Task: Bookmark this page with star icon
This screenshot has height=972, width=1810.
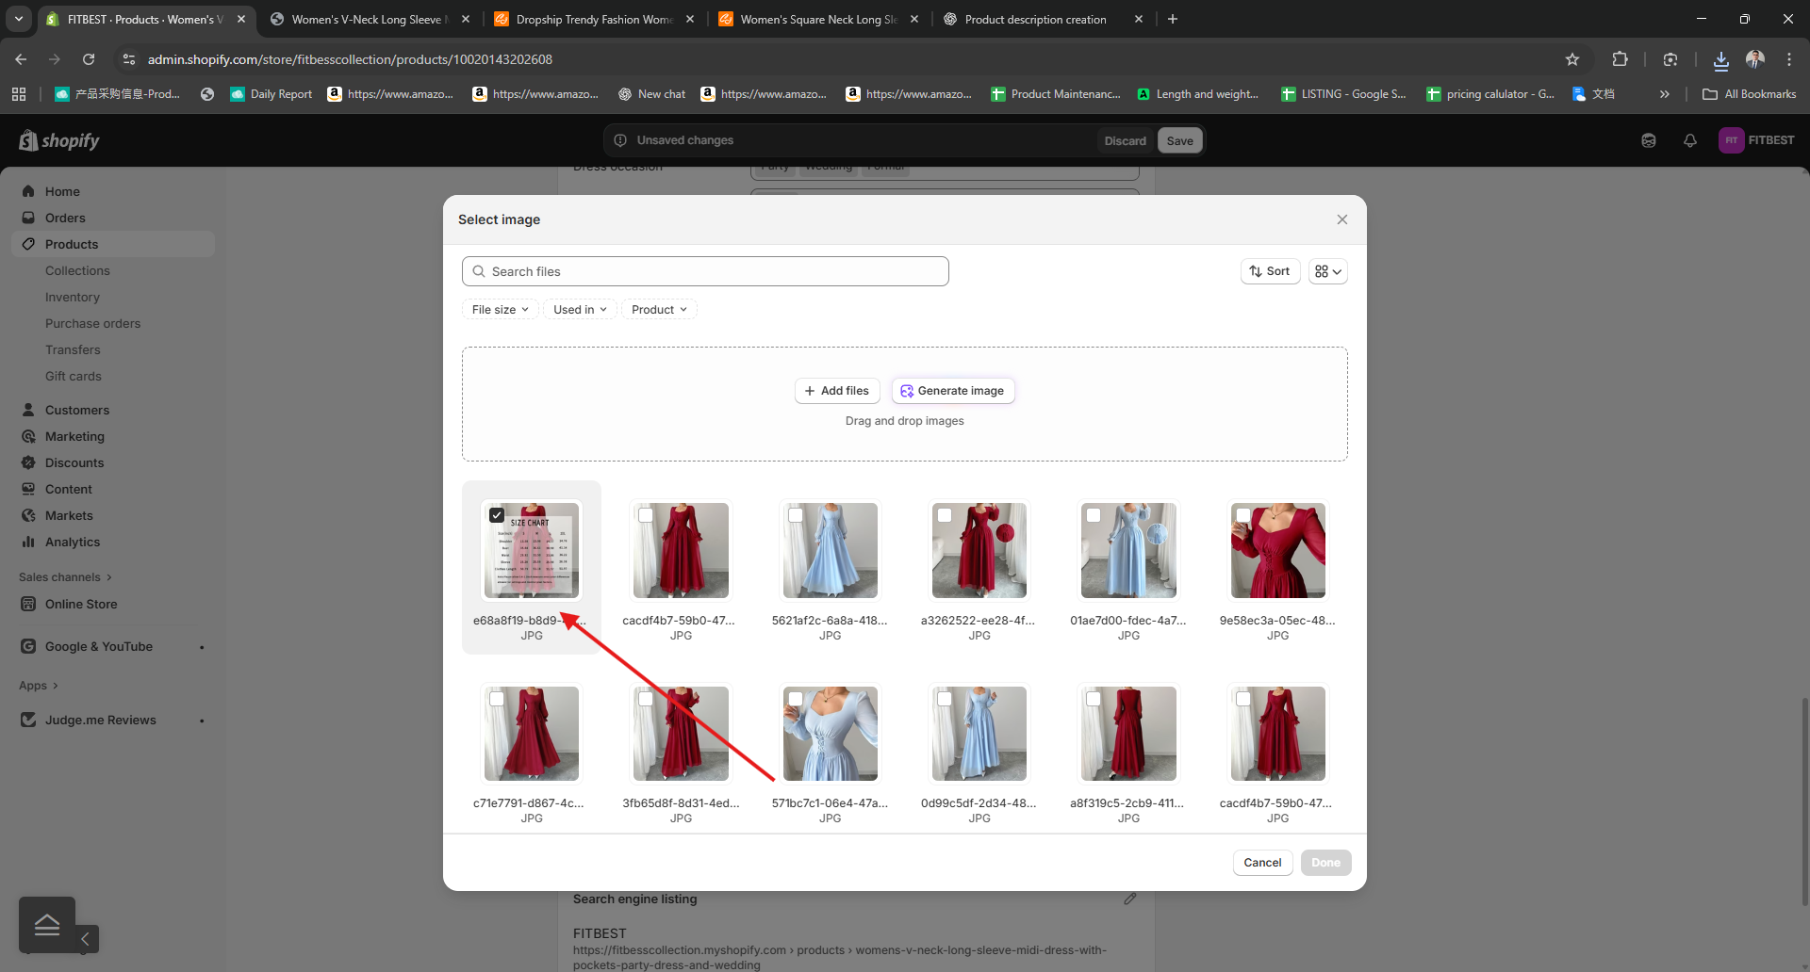Action: click(1571, 59)
